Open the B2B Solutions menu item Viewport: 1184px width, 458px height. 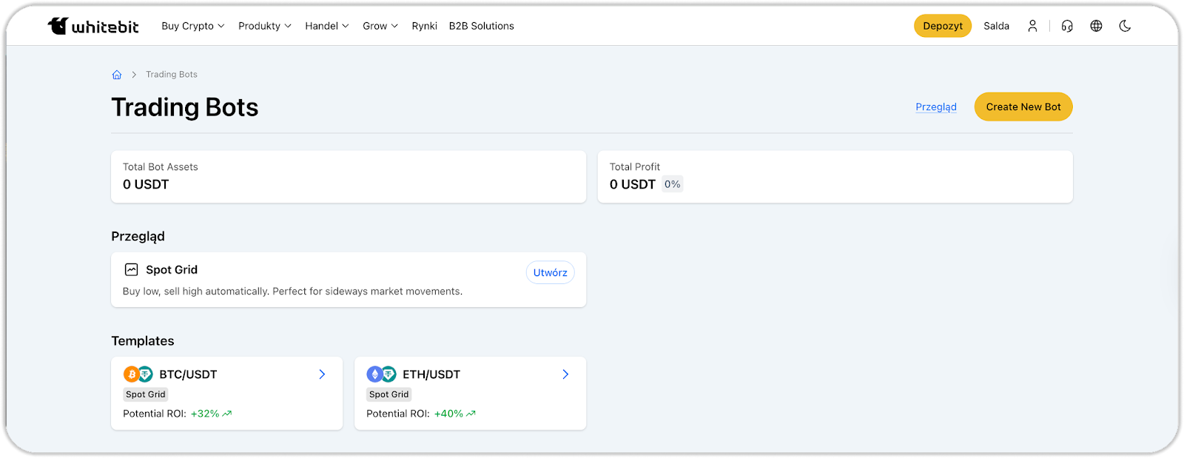481,26
